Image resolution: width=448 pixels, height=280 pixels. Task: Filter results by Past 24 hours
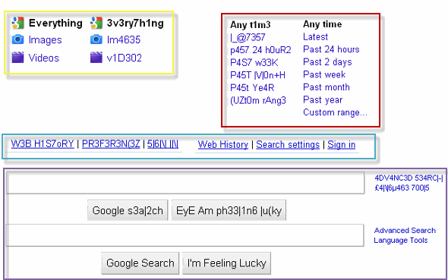pyautogui.click(x=331, y=49)
